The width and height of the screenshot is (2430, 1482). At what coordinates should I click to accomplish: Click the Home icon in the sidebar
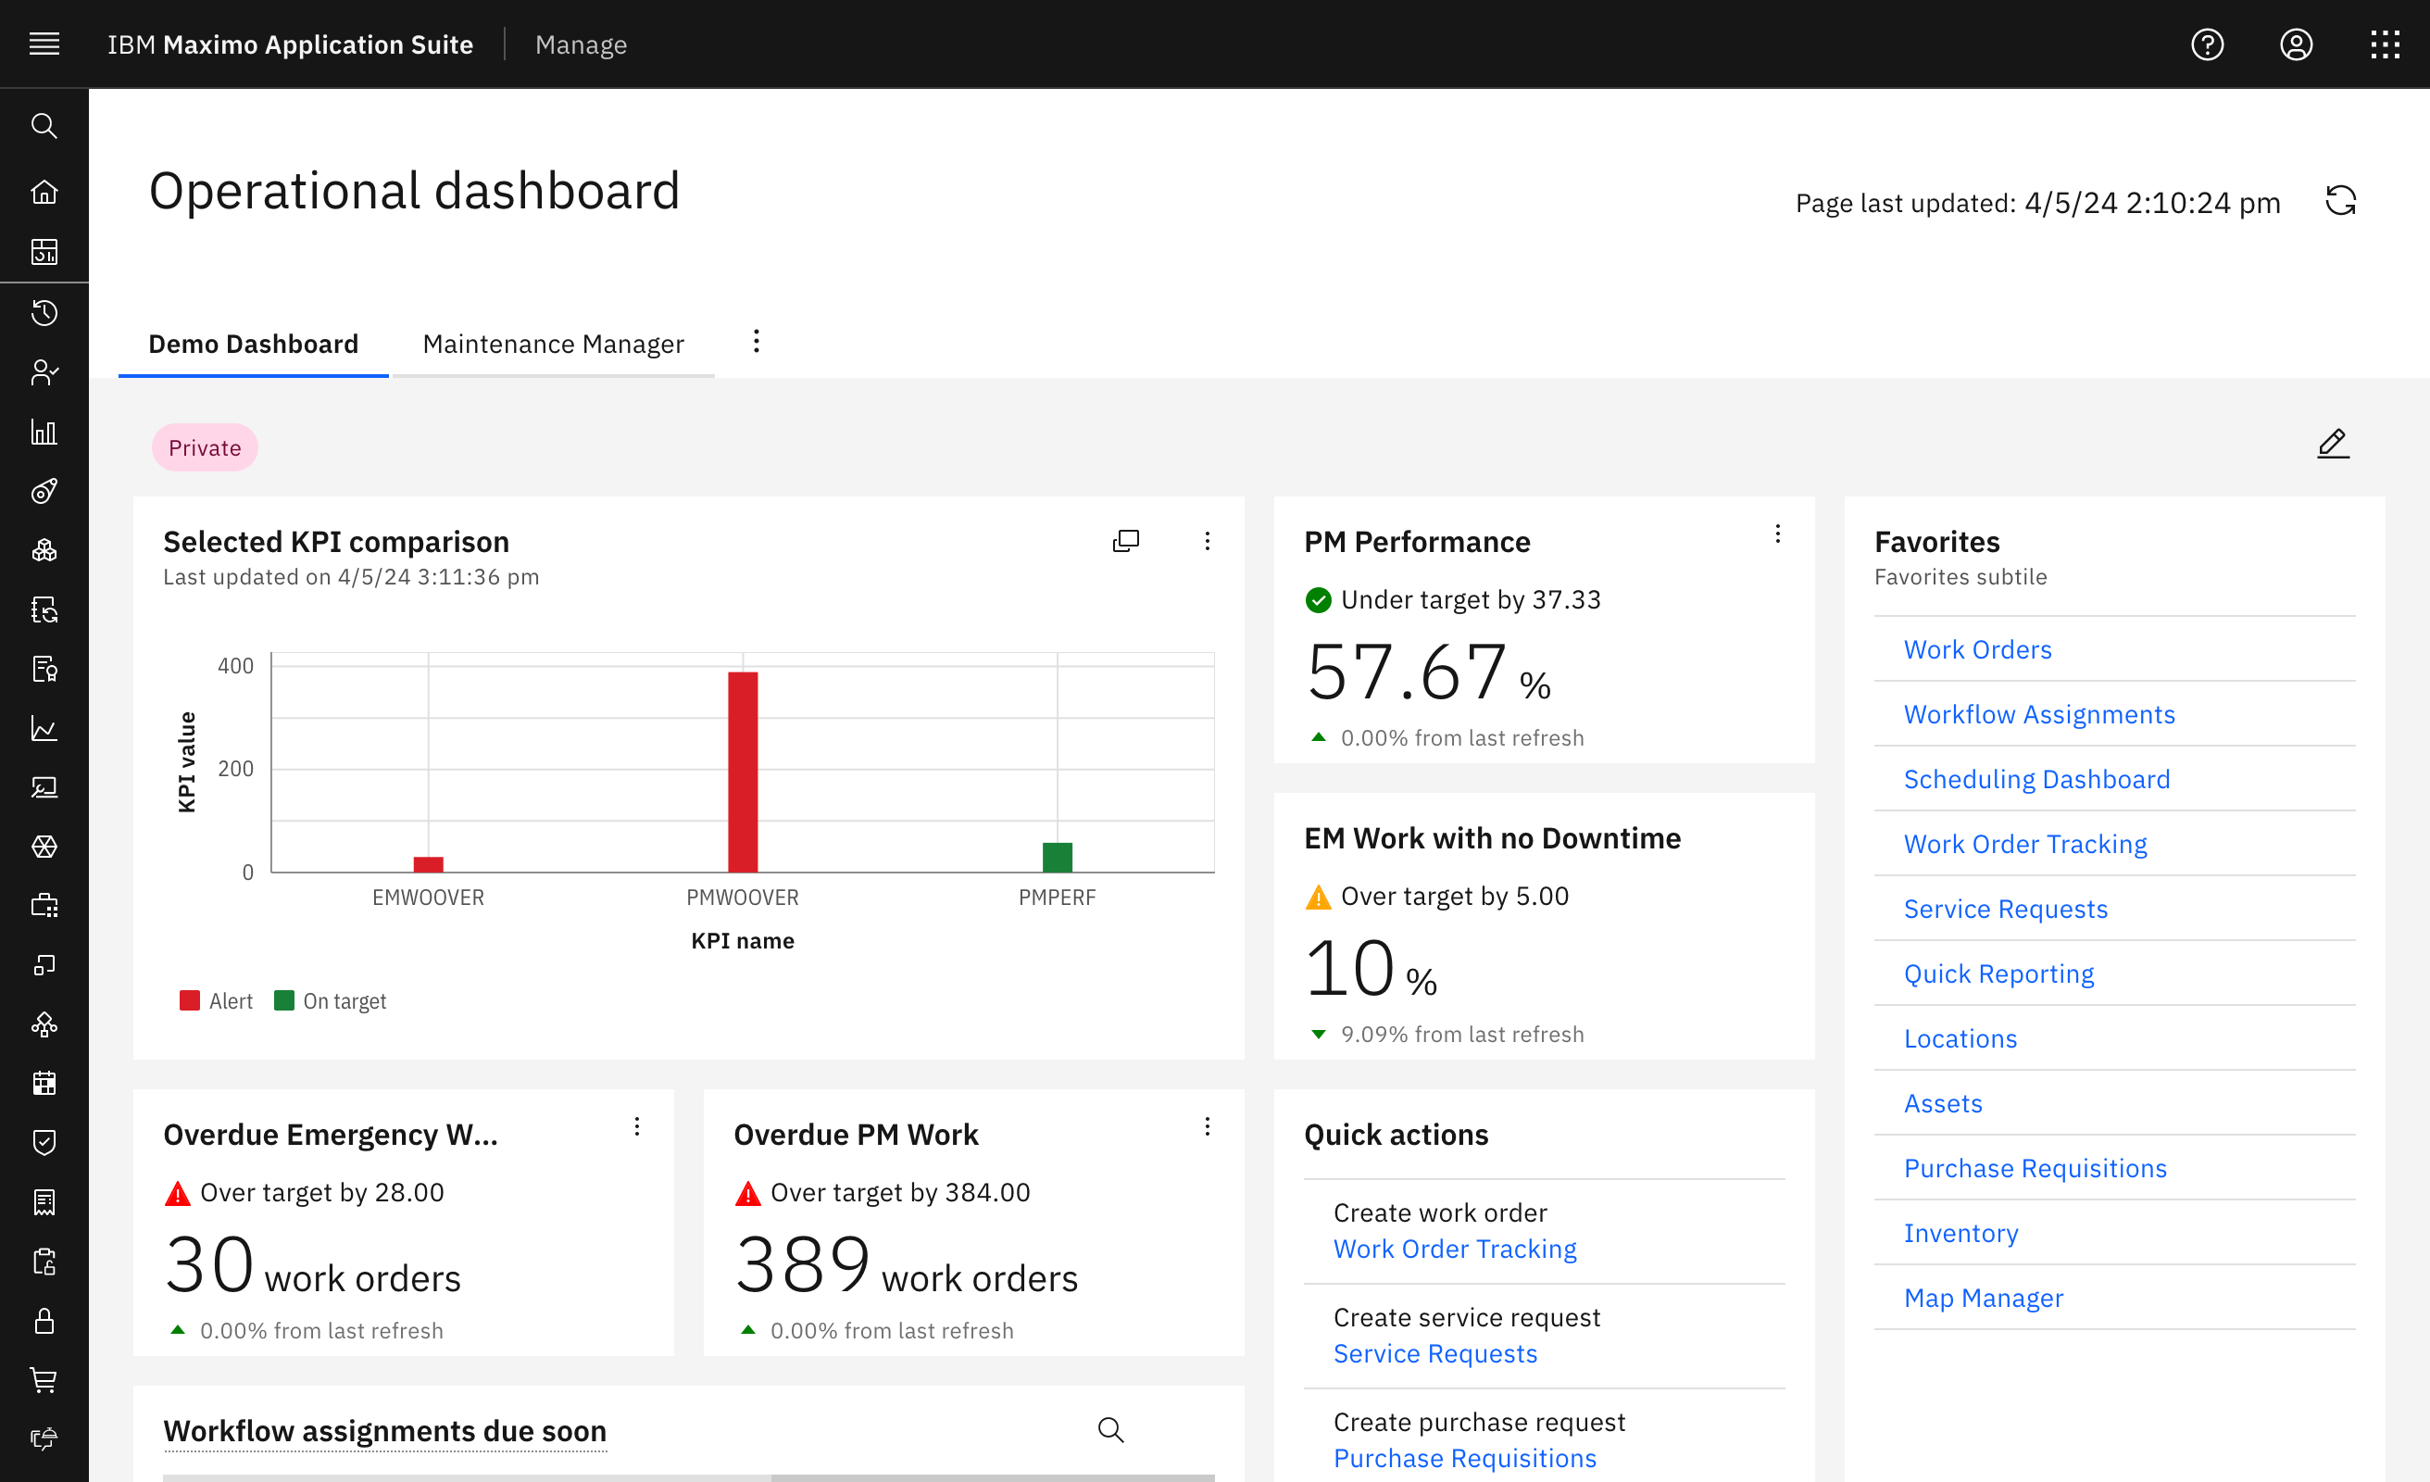point(44,192)
